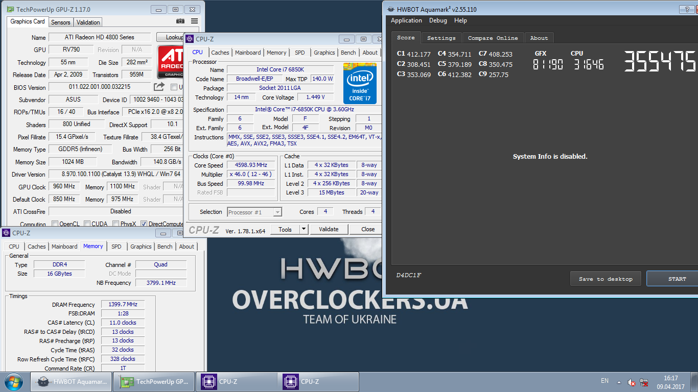
Task: Open the Windows Start menu orb
Action: pyautogui.click(x=13, y=382)
